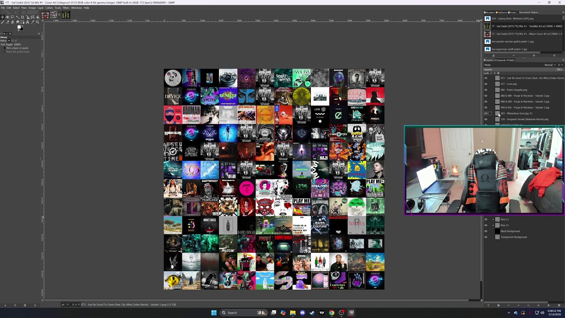Select the Free Select lasso tool
The height and width of the screenshot is (318, 565).
click(12, 17)
